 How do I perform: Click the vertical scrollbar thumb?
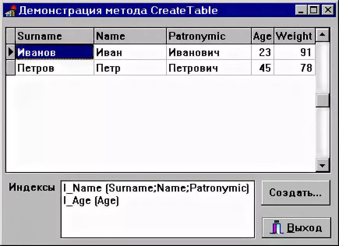pos(322,100)
